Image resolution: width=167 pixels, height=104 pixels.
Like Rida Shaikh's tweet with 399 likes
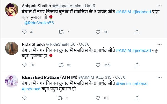point(98,65)
